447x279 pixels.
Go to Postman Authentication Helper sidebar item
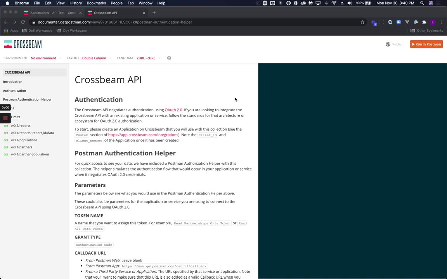(x=28, y=99)
